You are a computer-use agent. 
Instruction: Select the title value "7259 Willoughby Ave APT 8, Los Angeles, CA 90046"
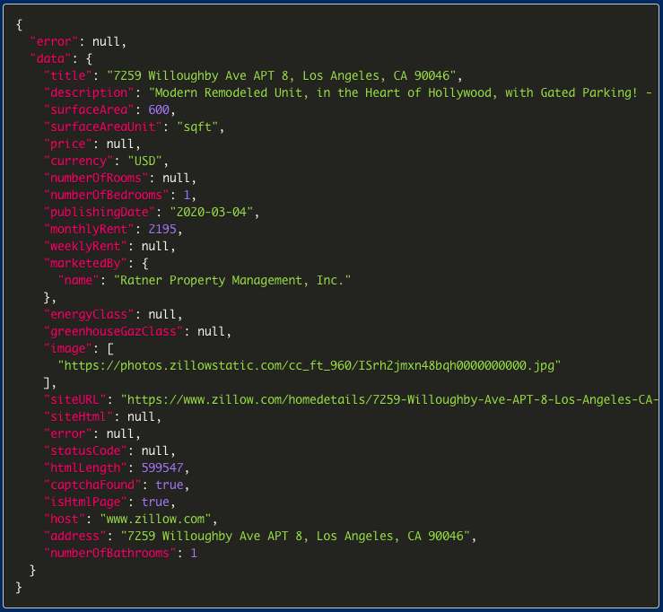(281, 75)
